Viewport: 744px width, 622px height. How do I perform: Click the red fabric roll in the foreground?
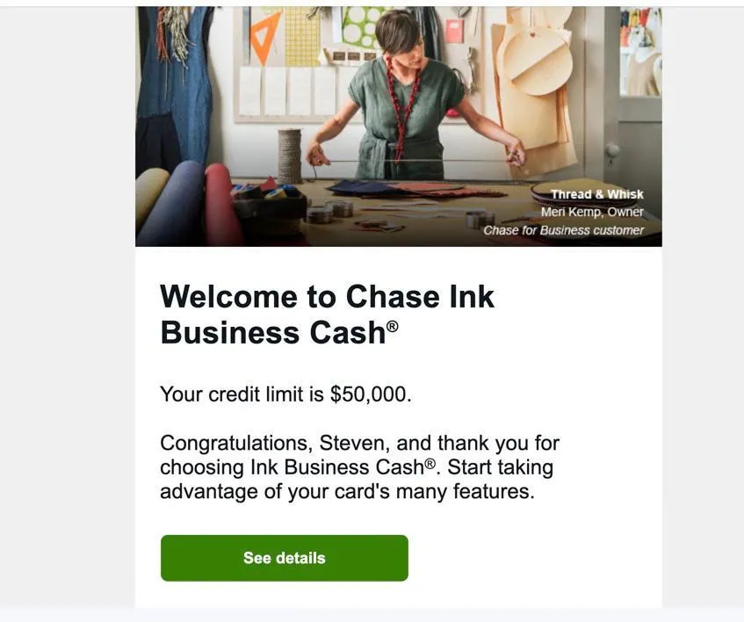223,204
